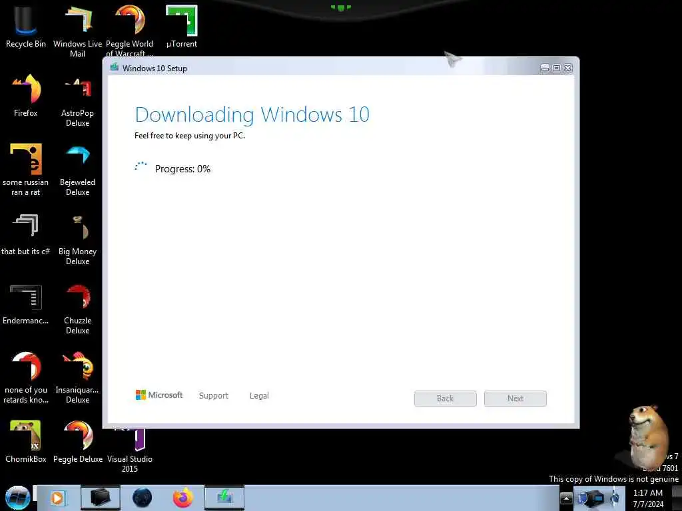Click the Windows 10 Setup taskbar button
682x511 pixels.
tap(224, 498)
